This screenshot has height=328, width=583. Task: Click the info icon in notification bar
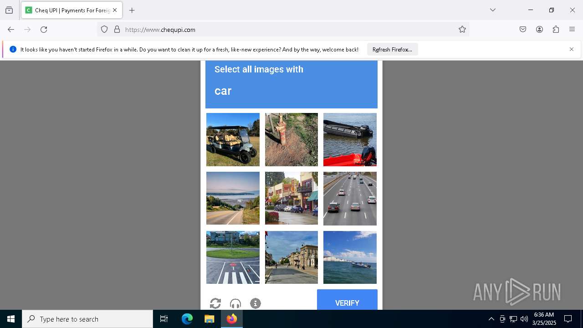pyautogui.click(x=13, y=49)
